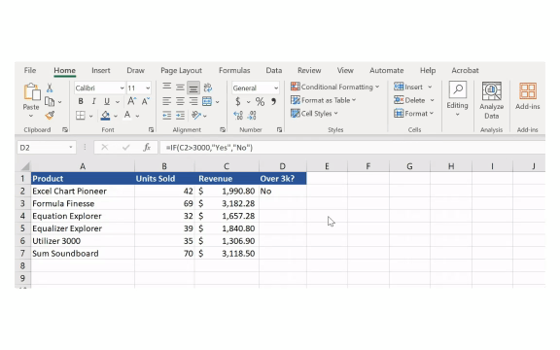Open the Calibri font name dropdown
This screenshot has width=560, height=350.
point(122,88)
